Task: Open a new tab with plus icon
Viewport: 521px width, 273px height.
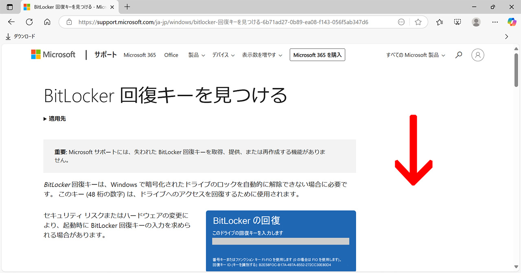Action: pyautogui.click(x=127, y=7)
